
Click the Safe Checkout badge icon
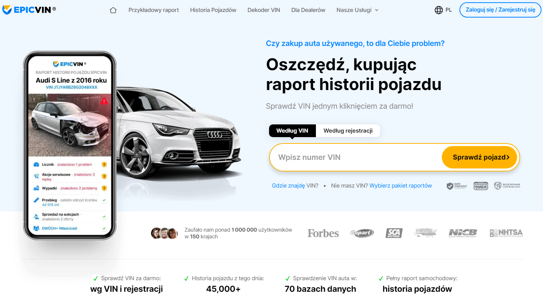pyautogui.click(x=457, y=186)
